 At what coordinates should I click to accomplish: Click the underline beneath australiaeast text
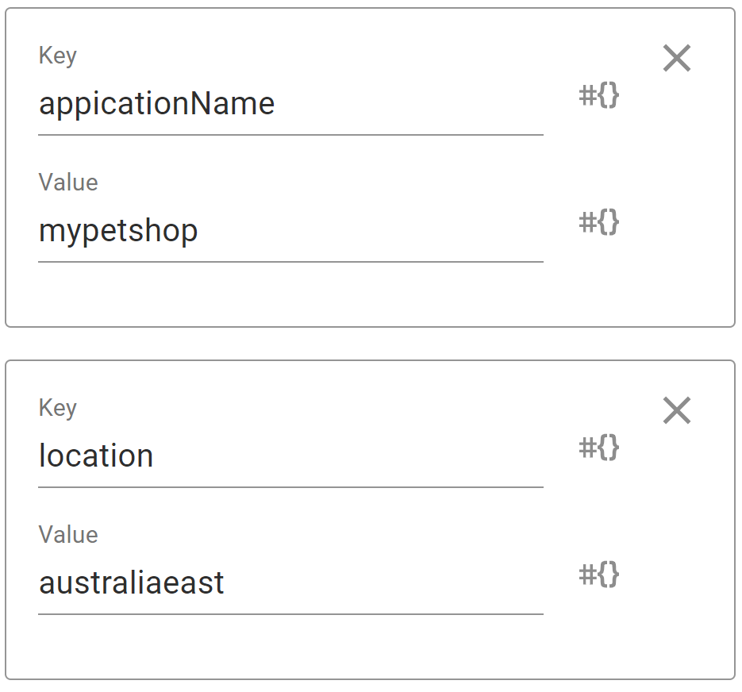(x=290, y=614)
